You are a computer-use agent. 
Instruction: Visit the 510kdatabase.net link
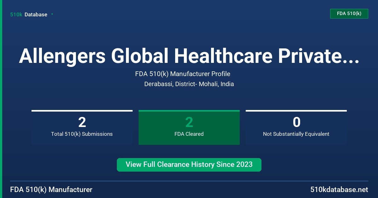click(339, 190)
